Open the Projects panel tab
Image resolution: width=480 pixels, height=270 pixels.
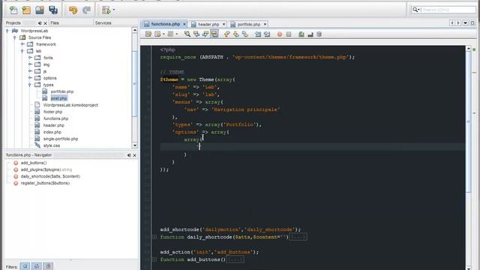pos(13,23)
